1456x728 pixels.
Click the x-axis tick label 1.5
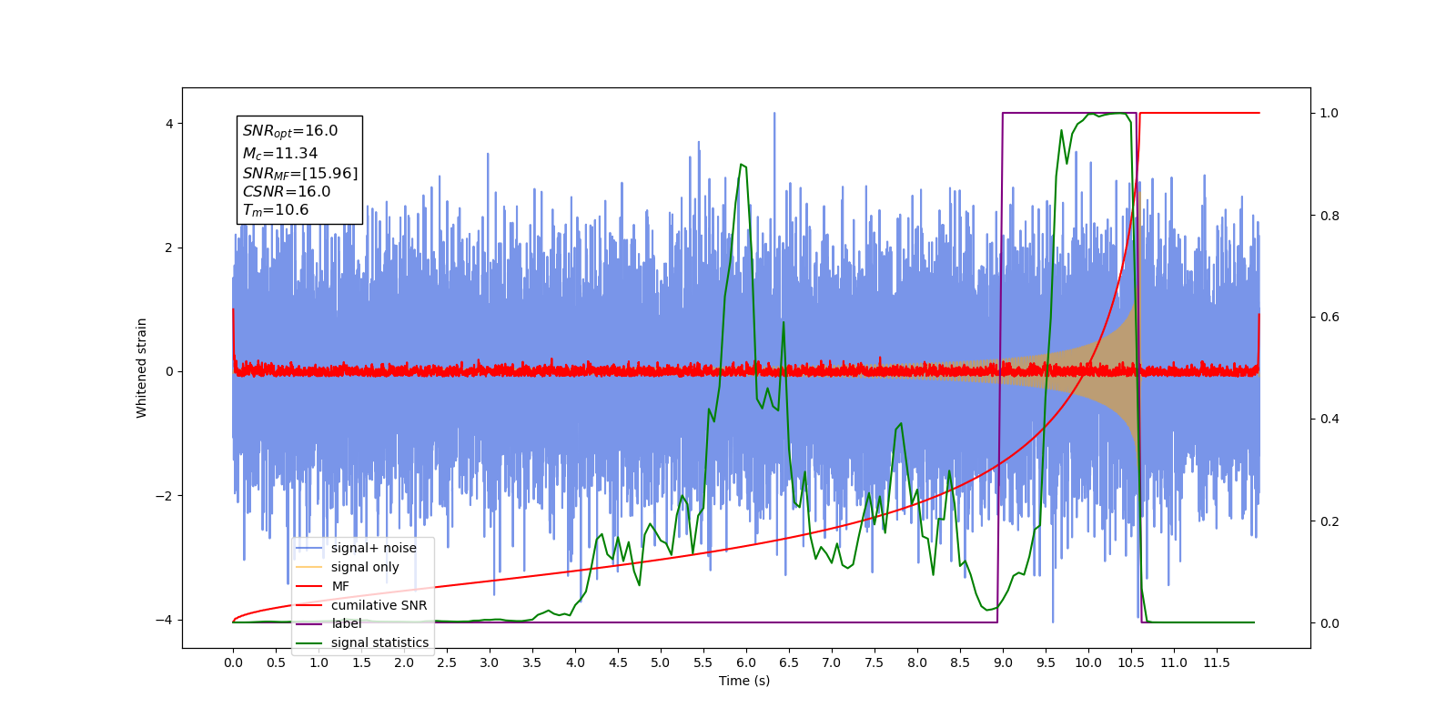361,662
